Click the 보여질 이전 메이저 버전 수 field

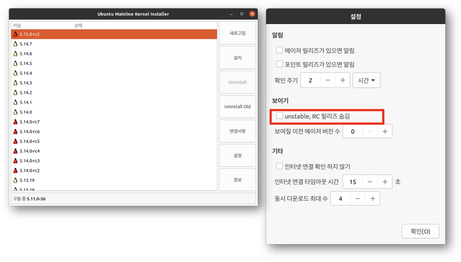[x=353, y=132]
